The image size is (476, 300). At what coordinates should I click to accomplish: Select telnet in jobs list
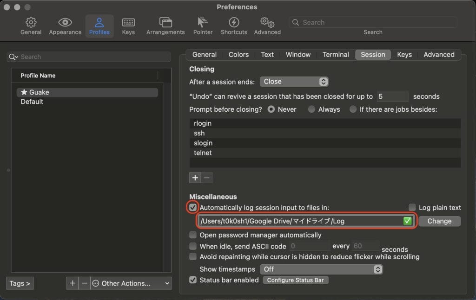coord(325,153)
